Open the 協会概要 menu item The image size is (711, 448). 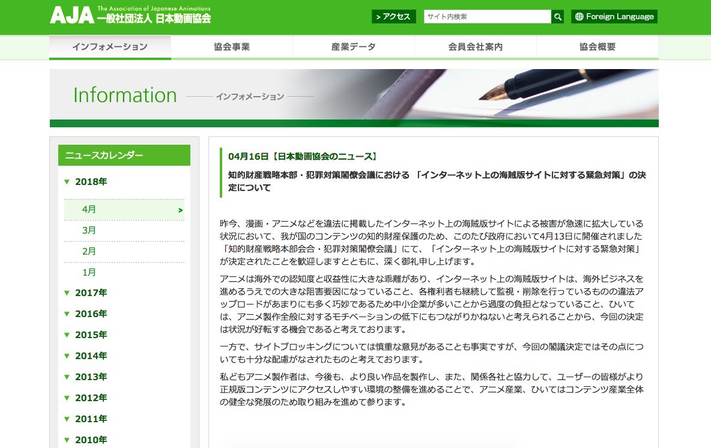point(597,47)
